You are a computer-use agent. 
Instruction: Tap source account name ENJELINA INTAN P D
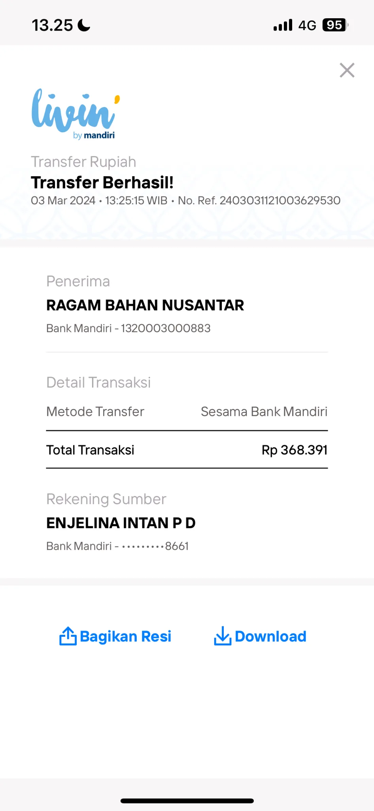tap(121, 523)
